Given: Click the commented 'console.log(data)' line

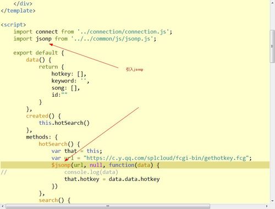Looking at the screenshot, I should click(91, 172).
